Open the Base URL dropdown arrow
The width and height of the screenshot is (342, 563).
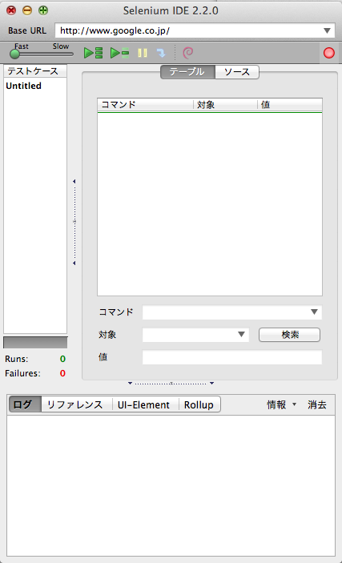click(327, 31)
